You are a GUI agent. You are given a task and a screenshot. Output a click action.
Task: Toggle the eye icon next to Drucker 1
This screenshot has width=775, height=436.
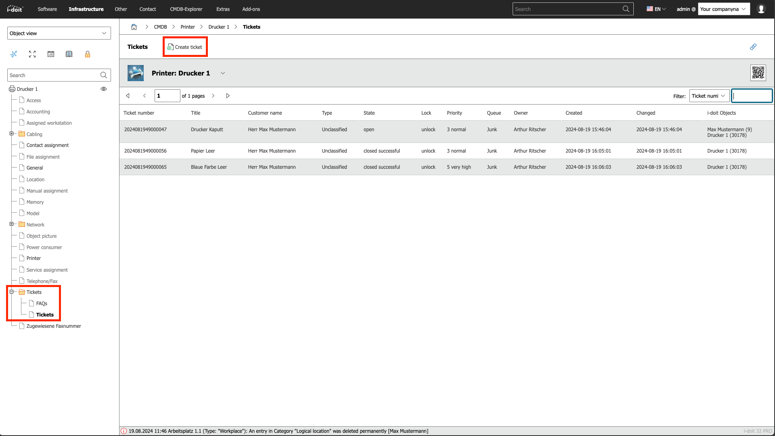104,89
